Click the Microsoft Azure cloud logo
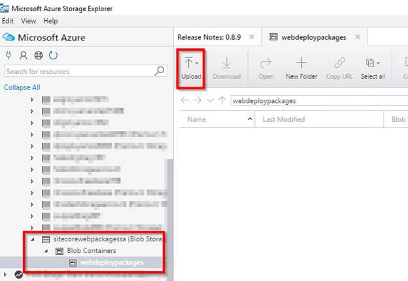 [8, 37]
